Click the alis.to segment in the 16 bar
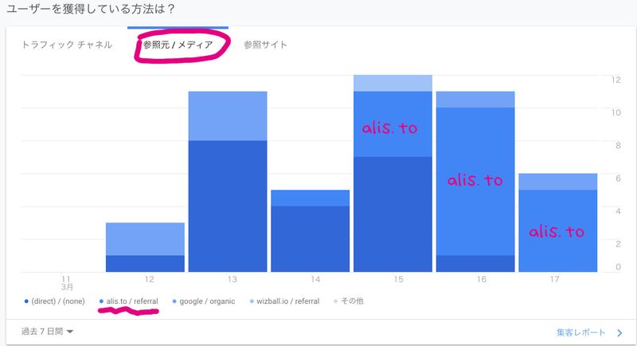637x346 pixels. [x=474, y=181]
